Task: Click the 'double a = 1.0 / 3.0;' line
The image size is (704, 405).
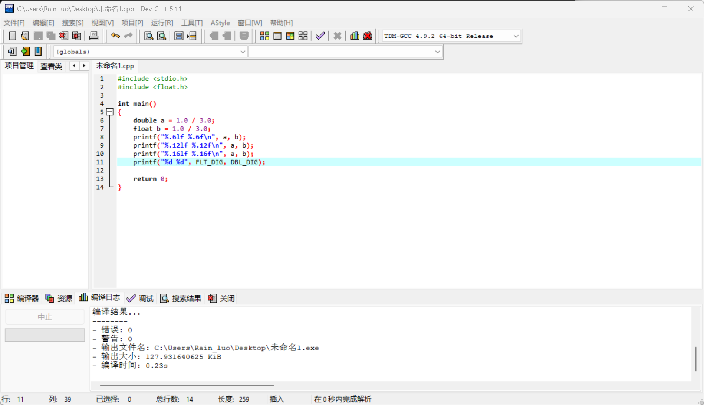Action: tap(174, 121)
